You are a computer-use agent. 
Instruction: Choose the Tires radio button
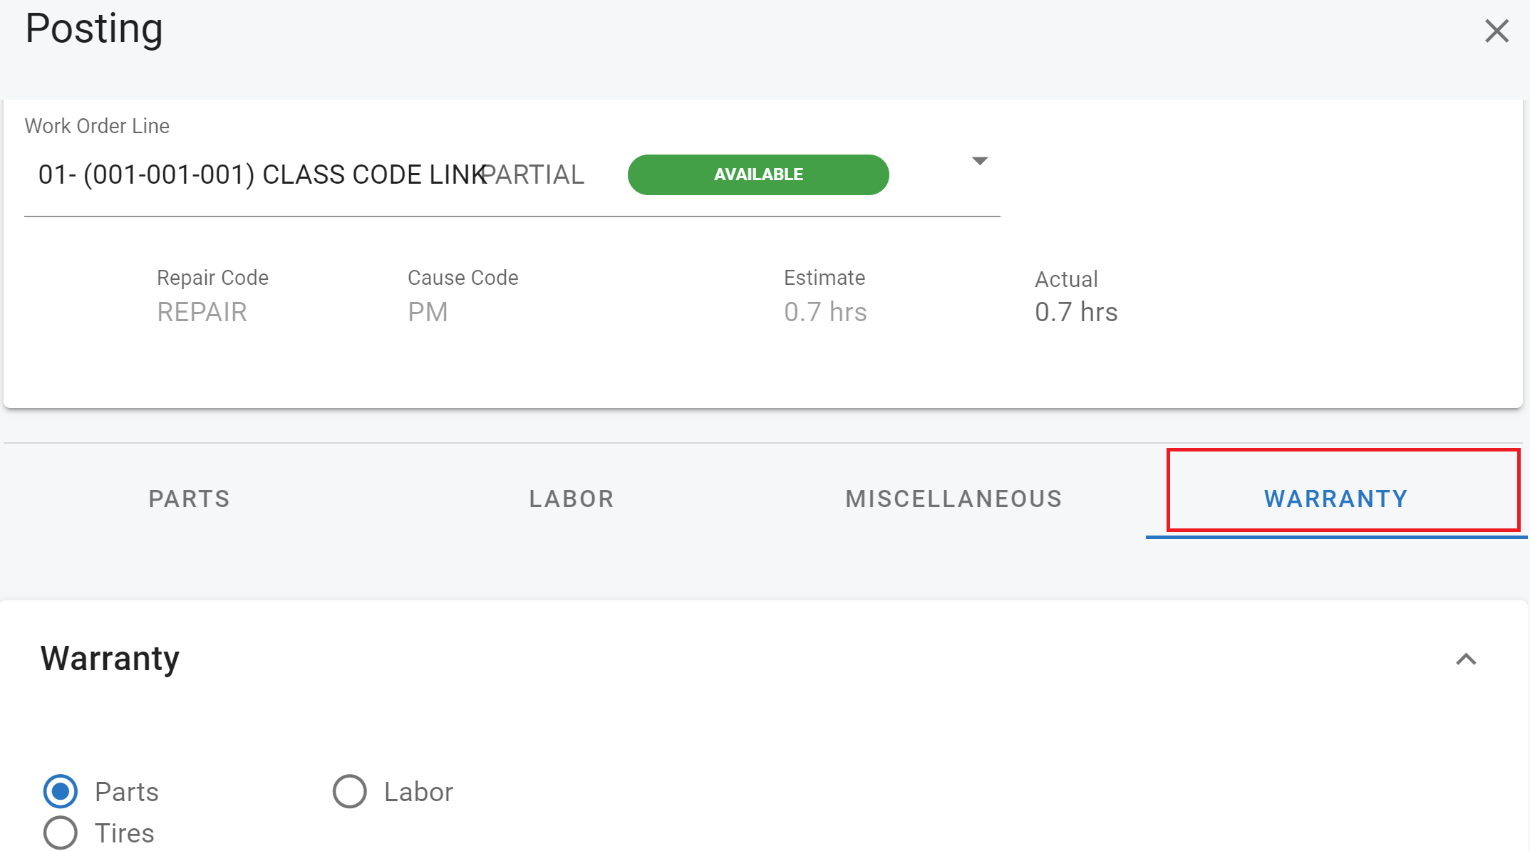61,832
